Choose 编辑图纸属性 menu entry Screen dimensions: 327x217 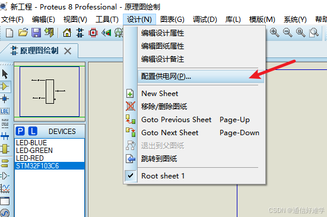click(201, 46)
